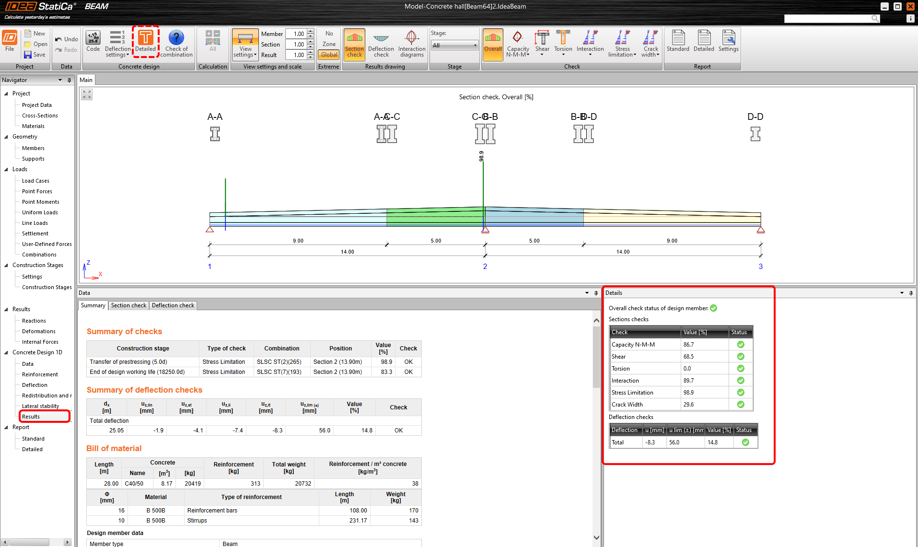Switch to the Deflection check tab

click(x=173, y=305)
